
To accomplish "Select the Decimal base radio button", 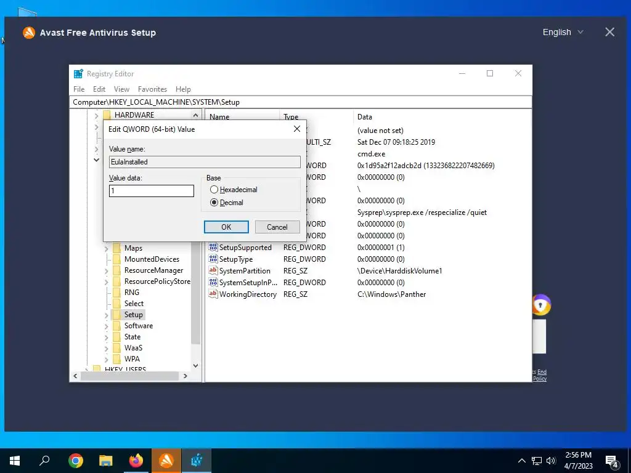I will (x=214, y=202).
